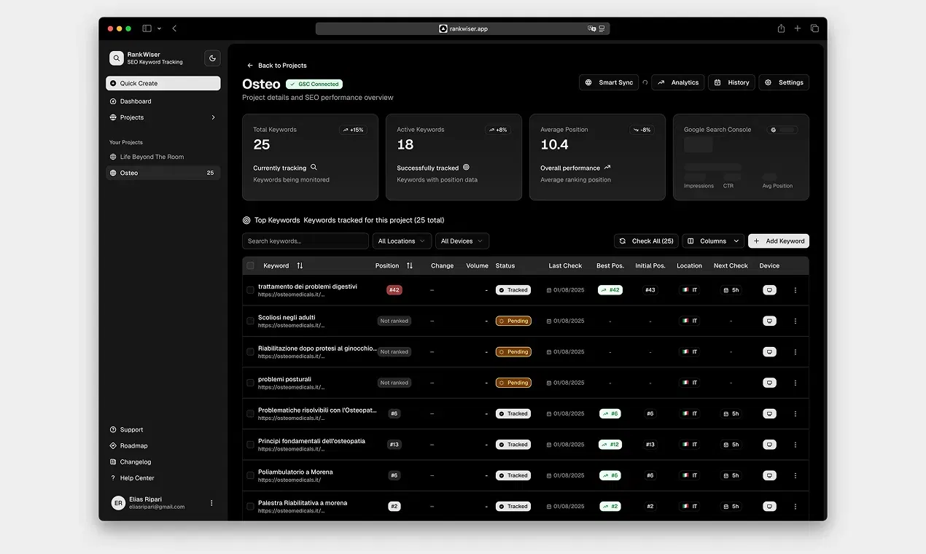Click Pending status of problemi posturali

pos(513,383)
